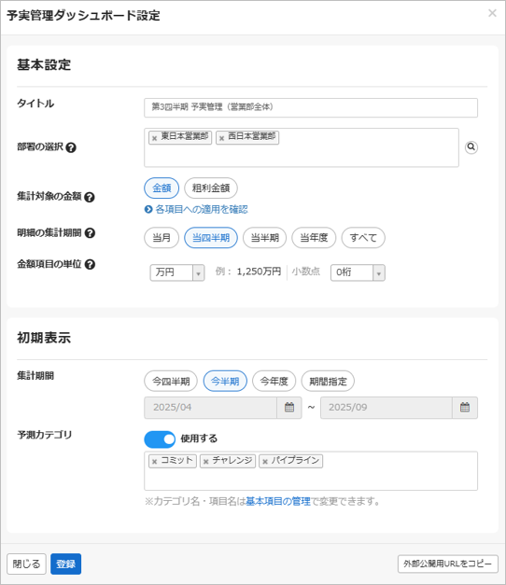Toggle 予測カテゴリ 使用する switch

tap(160, 439)
